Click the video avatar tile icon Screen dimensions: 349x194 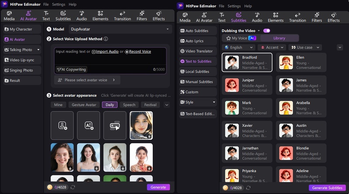pyautogui.click(x=115, y=125)
